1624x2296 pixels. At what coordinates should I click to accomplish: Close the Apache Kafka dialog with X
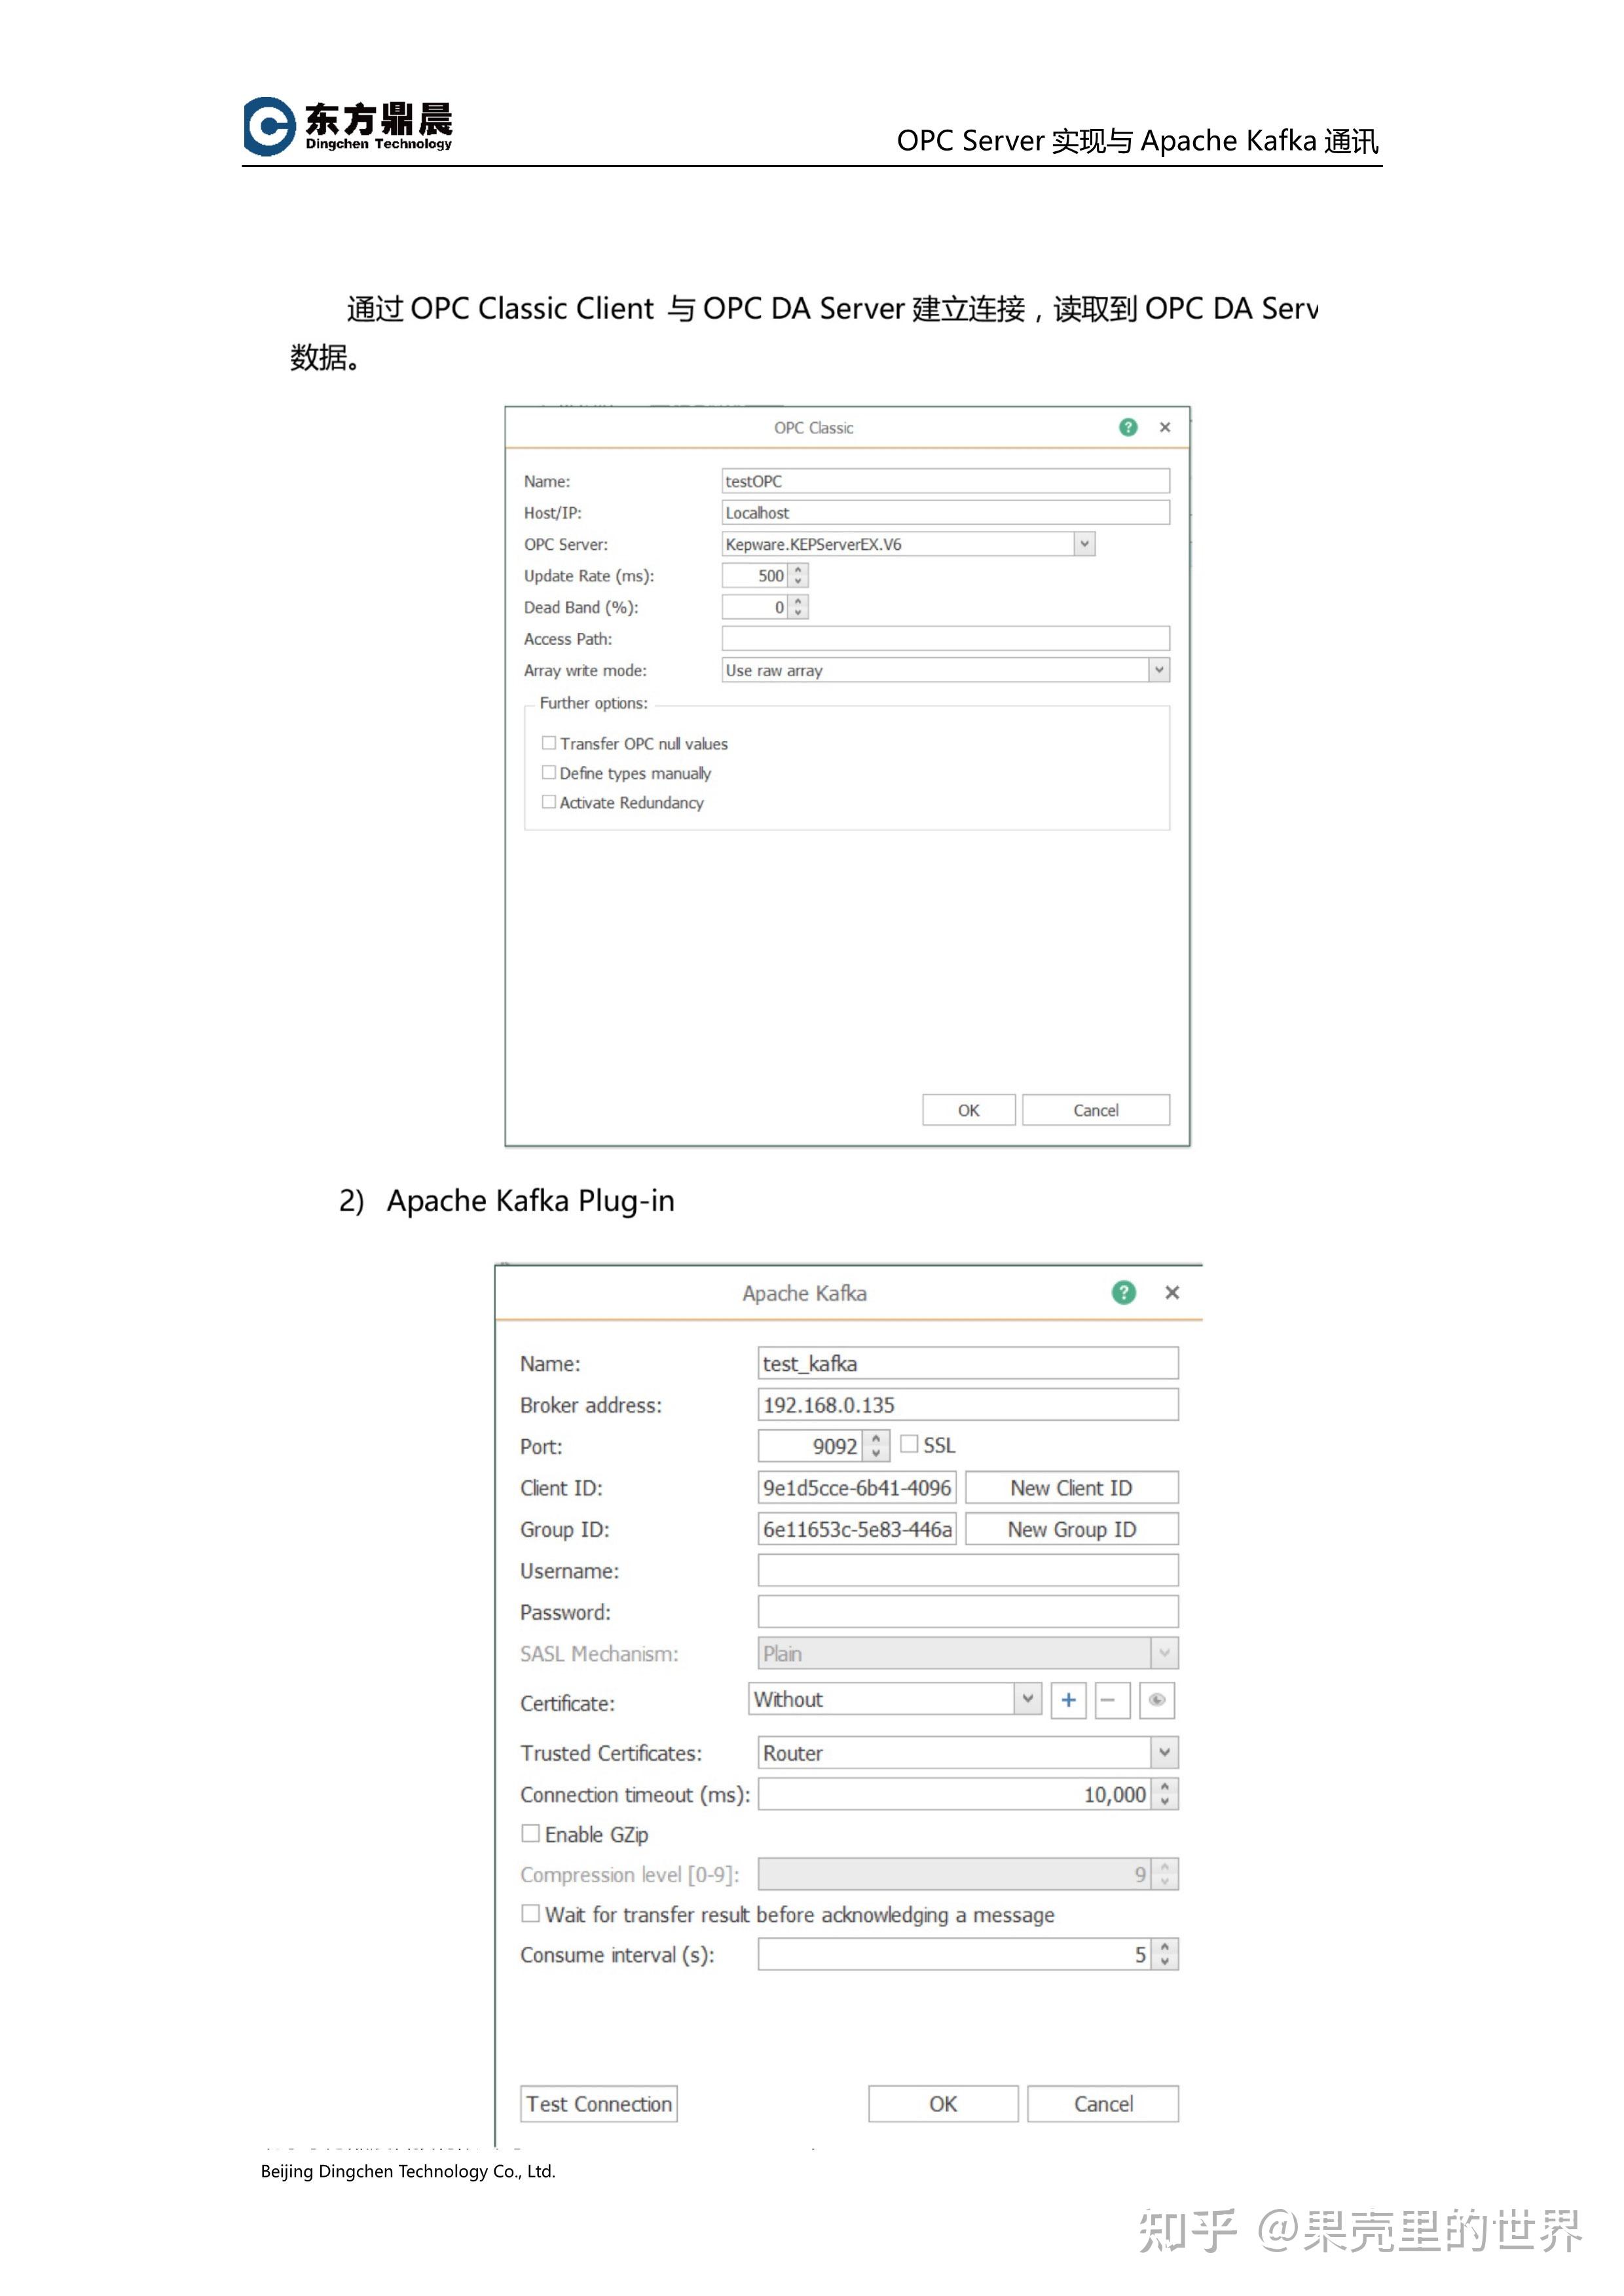(x=1172, y=1292)
